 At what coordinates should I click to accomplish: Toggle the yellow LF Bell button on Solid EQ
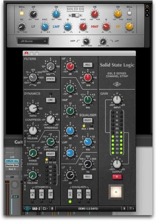click(x=22, y=13)
